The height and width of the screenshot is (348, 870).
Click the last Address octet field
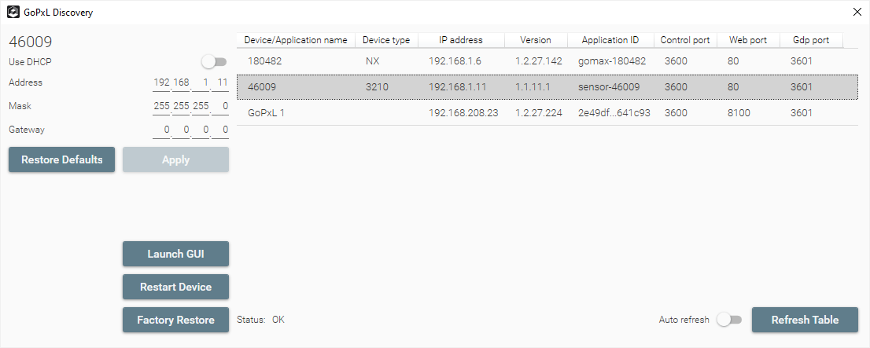click(x=222, y=82)
